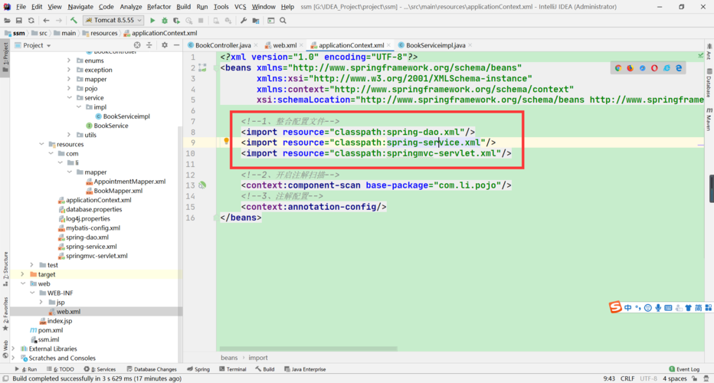Click CRLF line separator in status bar
The image size is (714, 383).
pyautogui.click(x=627, y=378)
